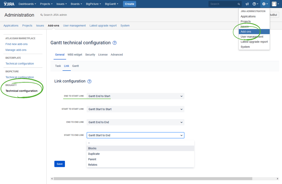Screen dimensions: 282x184
Task: Go to Applications admin tab
Action: point(11,26)
